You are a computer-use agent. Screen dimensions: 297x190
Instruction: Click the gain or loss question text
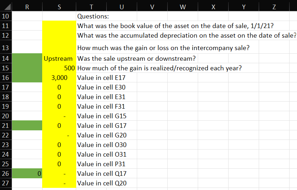tap(163, 48)
